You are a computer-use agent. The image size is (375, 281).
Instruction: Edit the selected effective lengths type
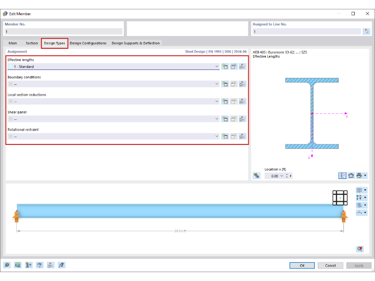(233, 67)
